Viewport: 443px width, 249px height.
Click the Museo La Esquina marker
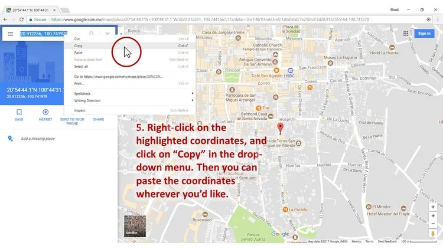pyautogui.click(x=330, y=63)
